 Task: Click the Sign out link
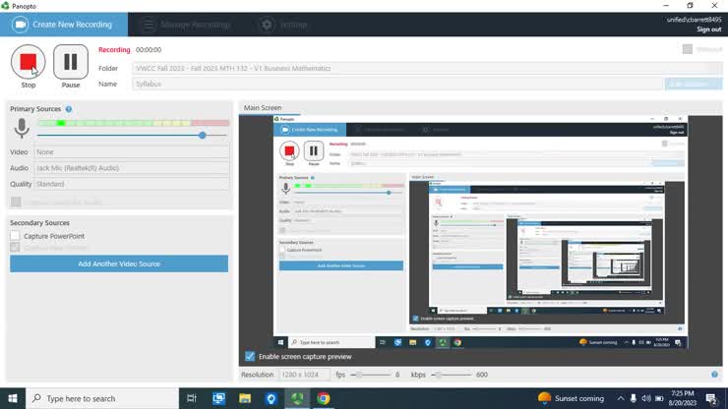click(708, 29)
